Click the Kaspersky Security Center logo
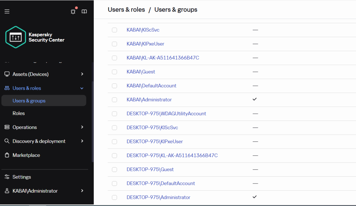356x206 pixels. (x=35, y=37)
